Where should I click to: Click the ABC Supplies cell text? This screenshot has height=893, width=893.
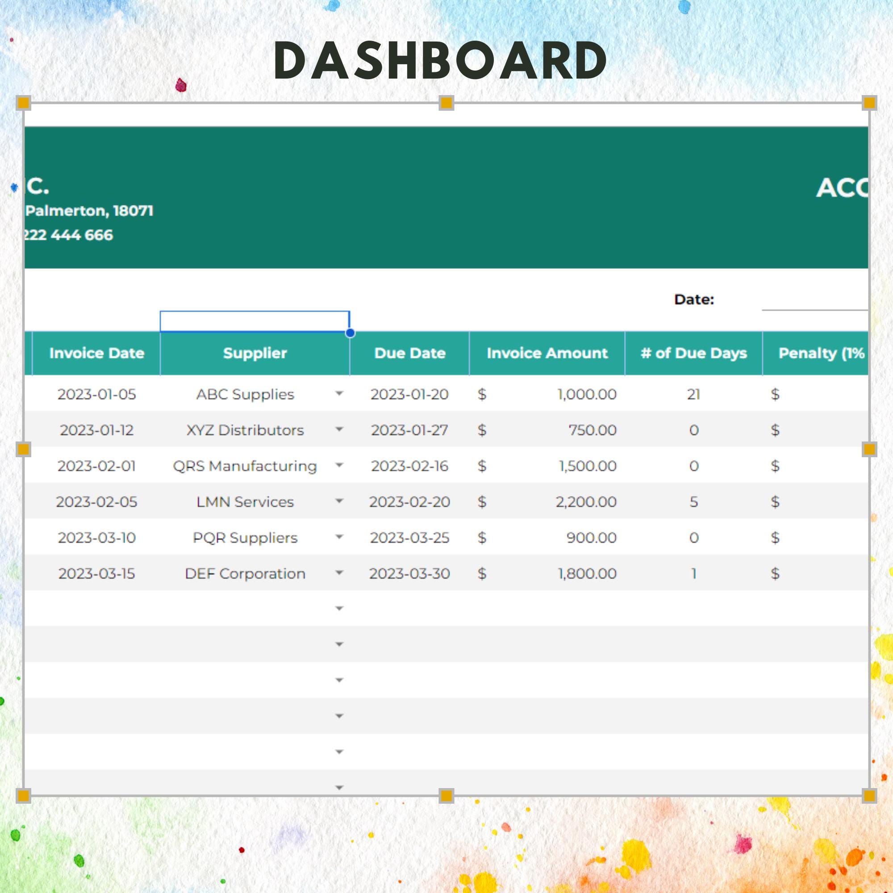245,394
